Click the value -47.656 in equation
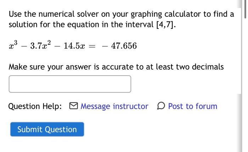Viewport: 248px width, 152px height. click(119, 46)
